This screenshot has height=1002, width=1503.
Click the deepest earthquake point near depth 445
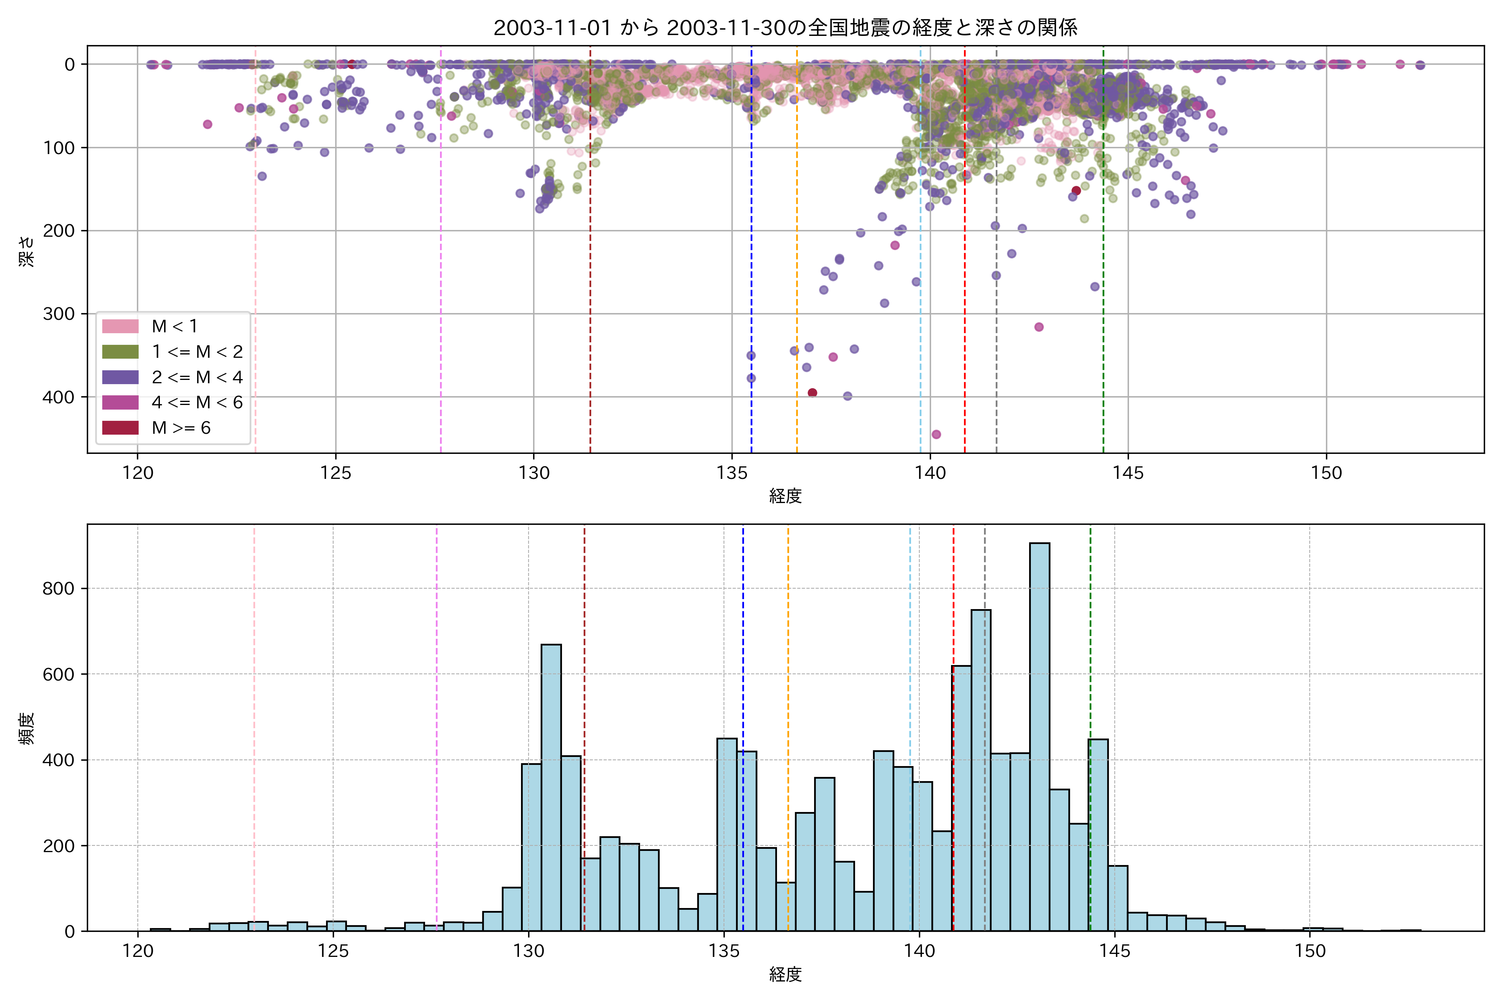click(x=936, y=435)
